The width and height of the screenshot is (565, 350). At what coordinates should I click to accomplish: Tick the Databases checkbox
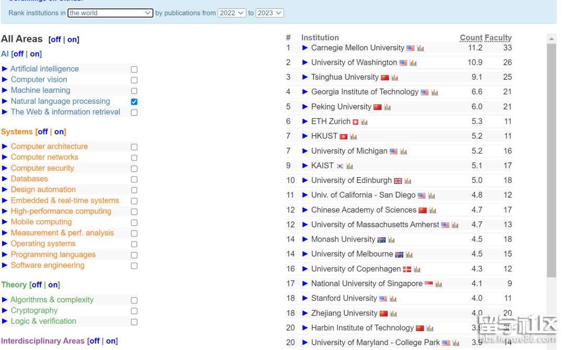tap(134, 179)
